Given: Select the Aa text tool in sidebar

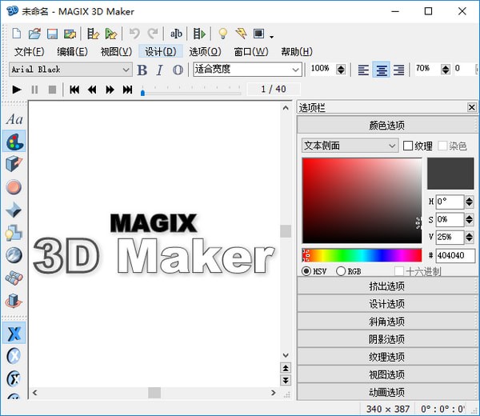Looking at the screenshot, I should coord(14,119).
